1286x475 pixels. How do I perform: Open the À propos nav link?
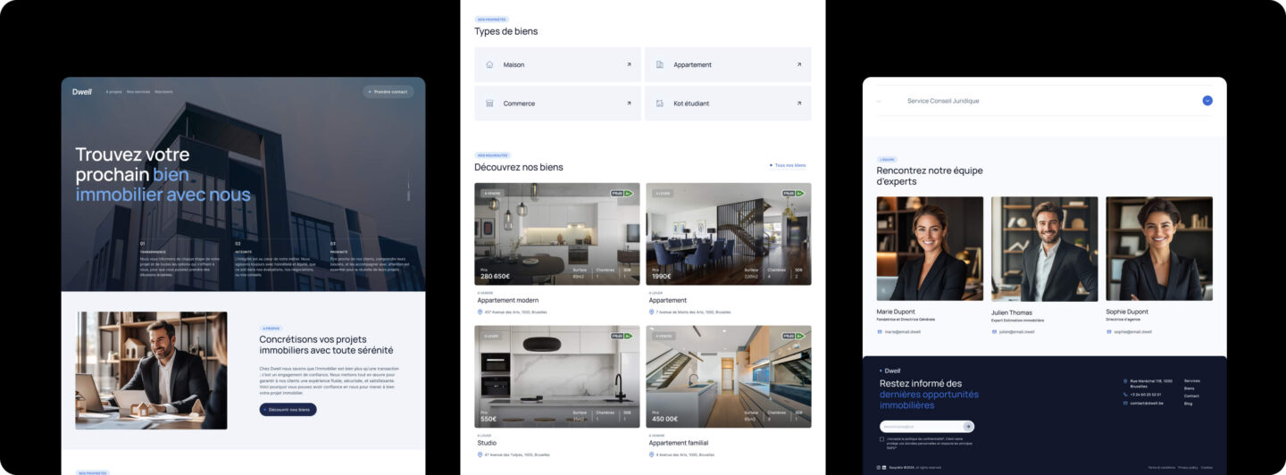[113, 92]
